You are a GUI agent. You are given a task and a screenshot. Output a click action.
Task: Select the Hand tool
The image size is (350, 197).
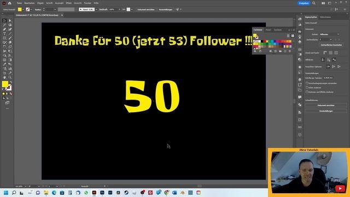(4, 77)
